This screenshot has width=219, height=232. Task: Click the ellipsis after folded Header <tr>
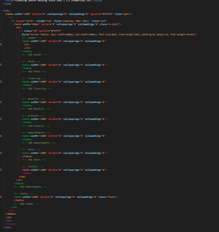coord(31,44)
